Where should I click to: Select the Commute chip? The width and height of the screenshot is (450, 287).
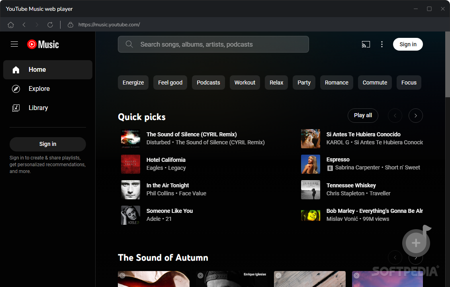(375, 83)
